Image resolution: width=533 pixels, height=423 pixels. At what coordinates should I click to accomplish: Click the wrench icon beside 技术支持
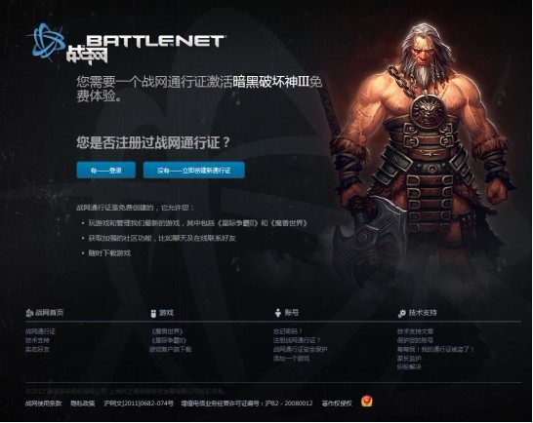(402, 313)
